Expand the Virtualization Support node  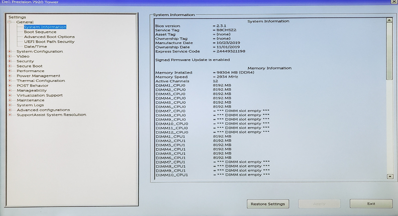[9, 95]
